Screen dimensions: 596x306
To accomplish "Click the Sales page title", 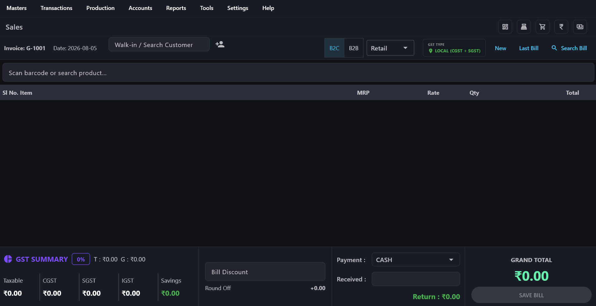I will click(x=14, y=27).
